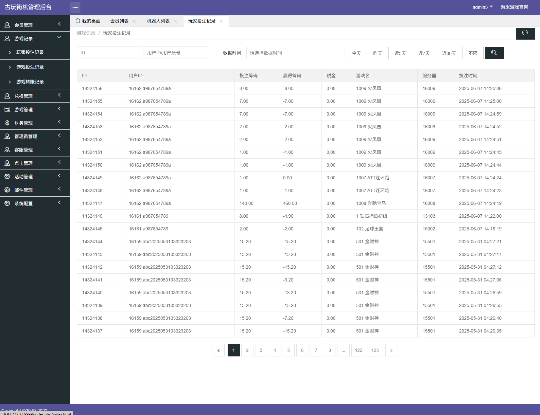540x415 pixels.
Task: Click the 请选择数据时间 date field
Action: (x=295, y=53)
